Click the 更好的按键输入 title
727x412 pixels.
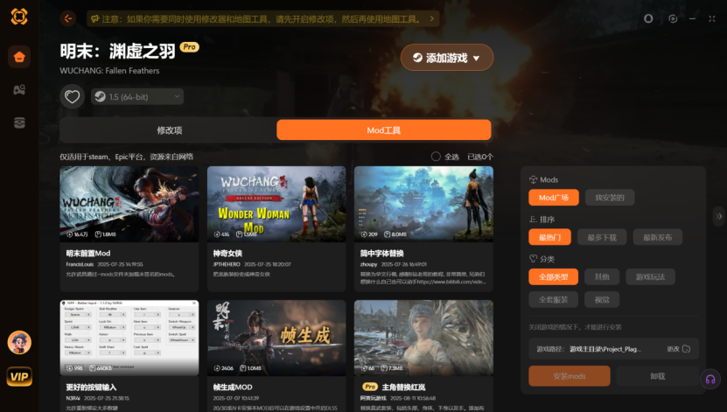point(91,387)
